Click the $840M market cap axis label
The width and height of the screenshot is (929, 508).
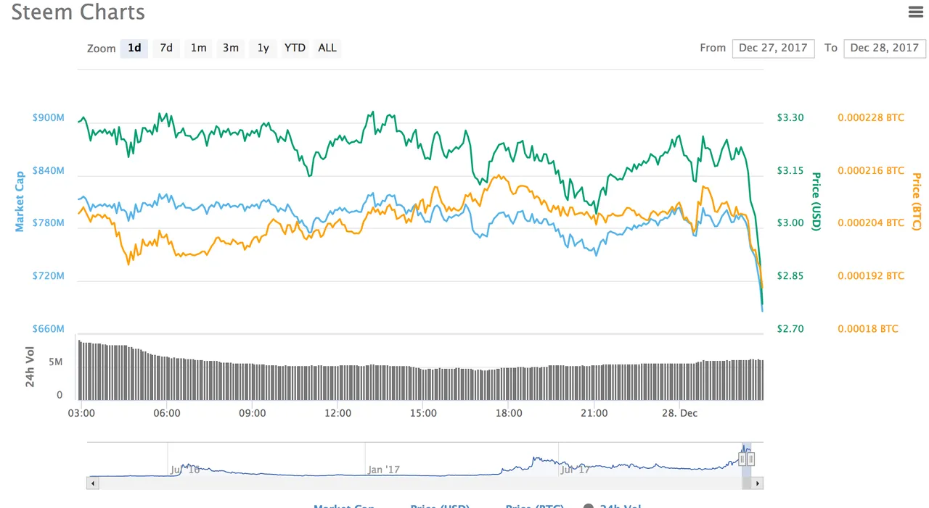[49, 170]
